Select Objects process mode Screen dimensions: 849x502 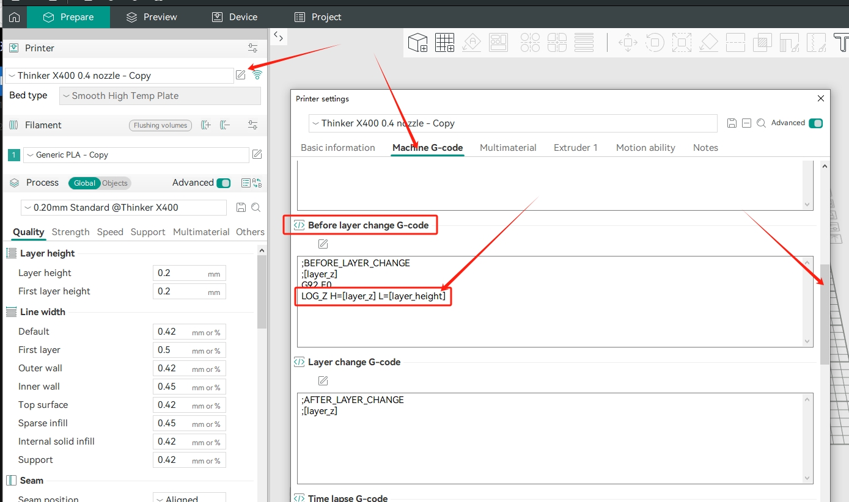[116, 183]
